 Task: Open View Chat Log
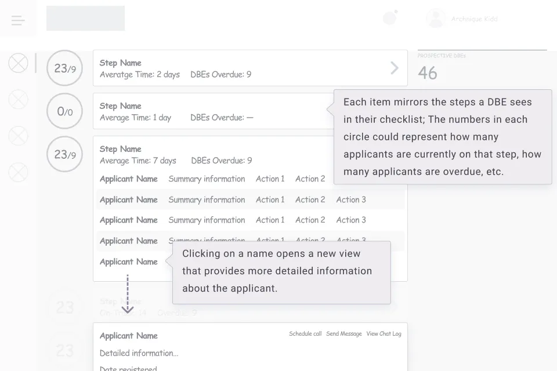[x=384, y=333]
